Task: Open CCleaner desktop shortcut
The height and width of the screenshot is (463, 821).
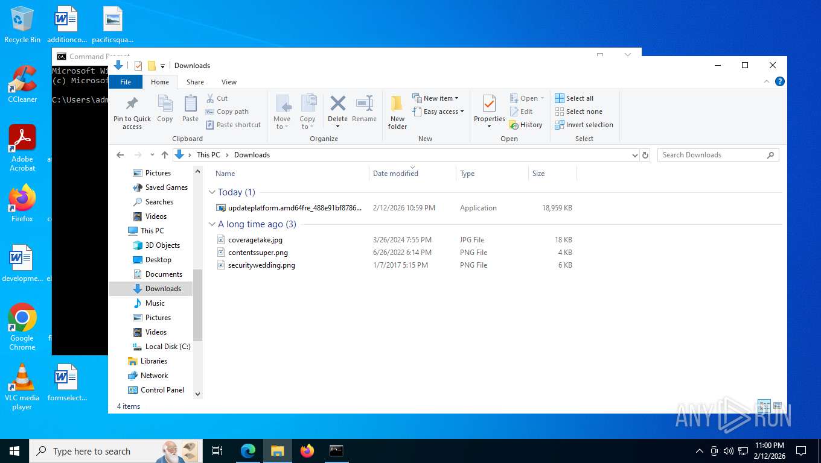Action: point(22,84)
